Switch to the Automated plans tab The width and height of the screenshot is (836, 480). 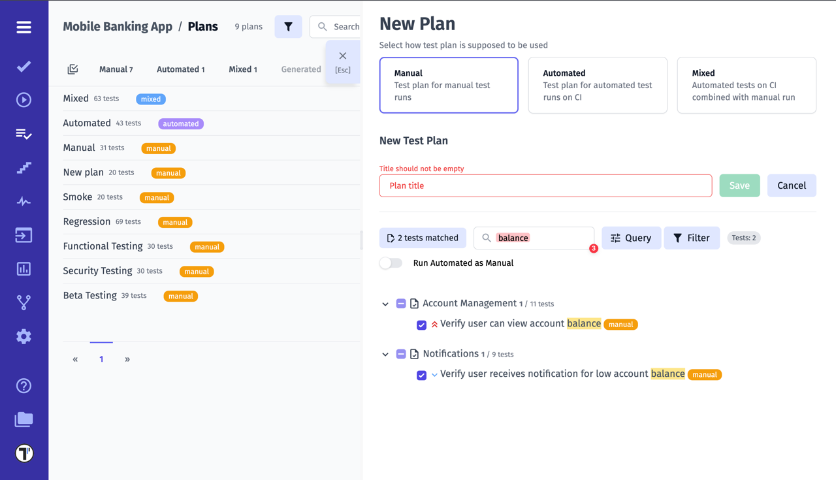coord(180,69)
